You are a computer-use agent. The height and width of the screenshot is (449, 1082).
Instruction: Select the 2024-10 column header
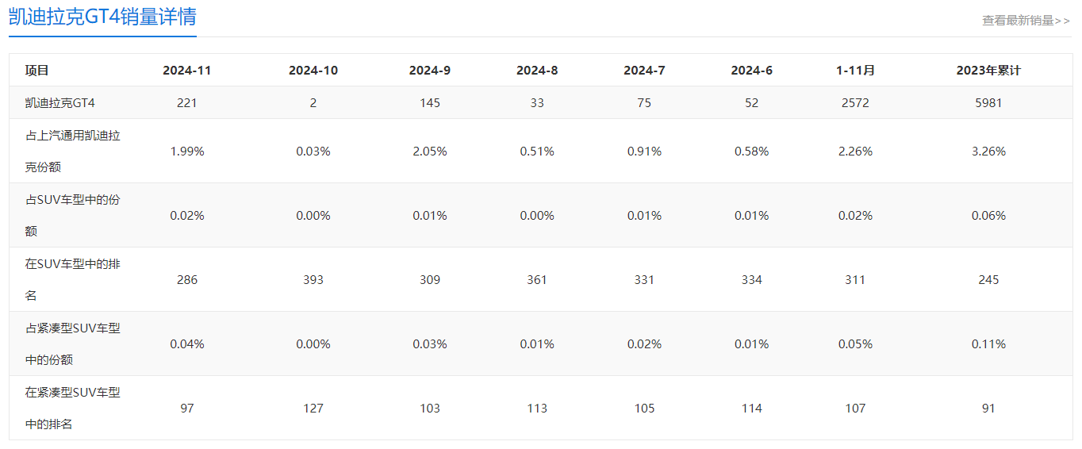313,71
